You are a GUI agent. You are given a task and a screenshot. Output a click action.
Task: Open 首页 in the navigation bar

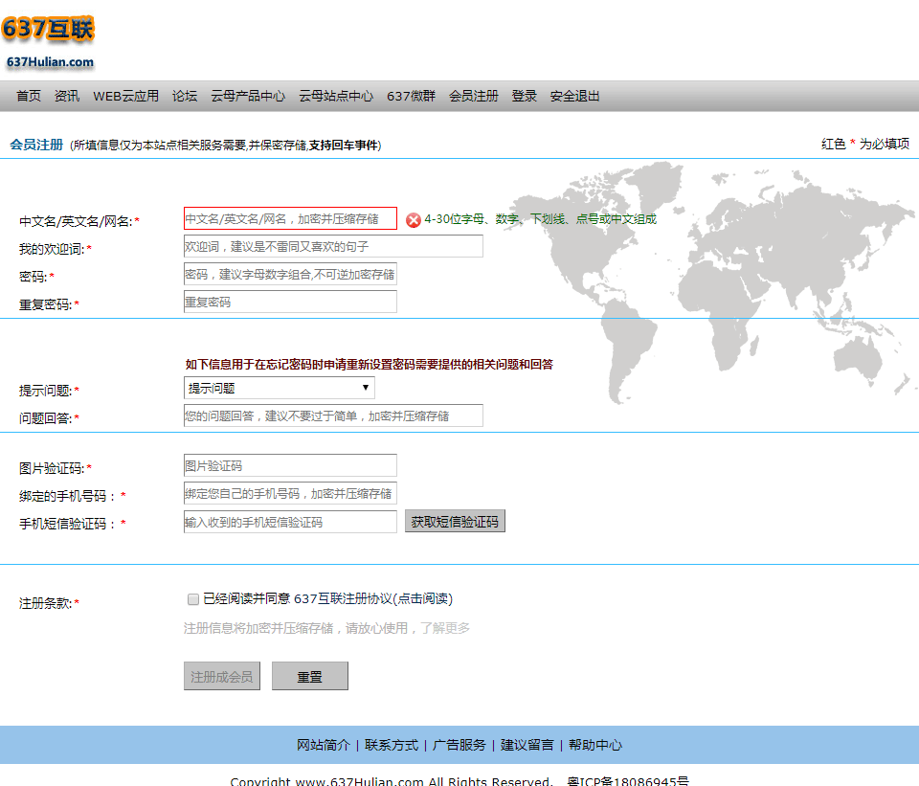coord(29,96)
